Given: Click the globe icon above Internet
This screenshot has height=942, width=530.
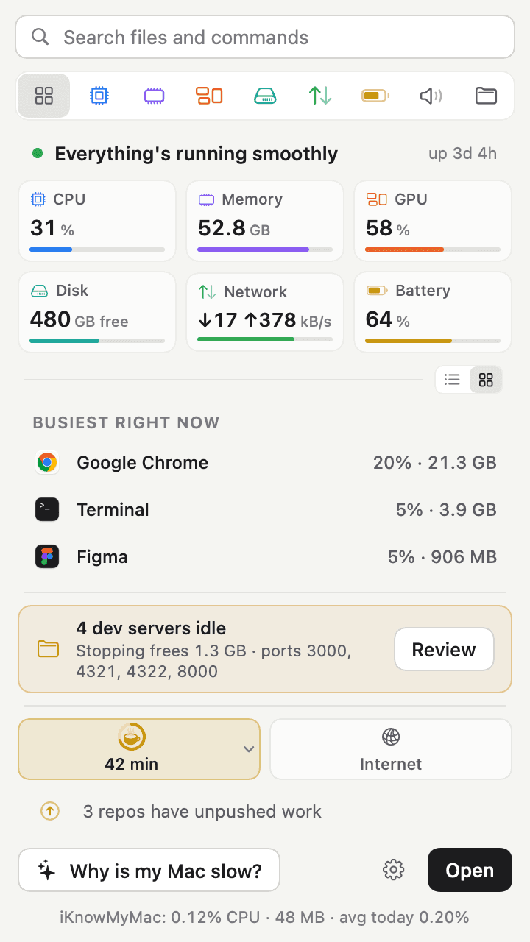Looking at the screenshot, I should [391, 737].
